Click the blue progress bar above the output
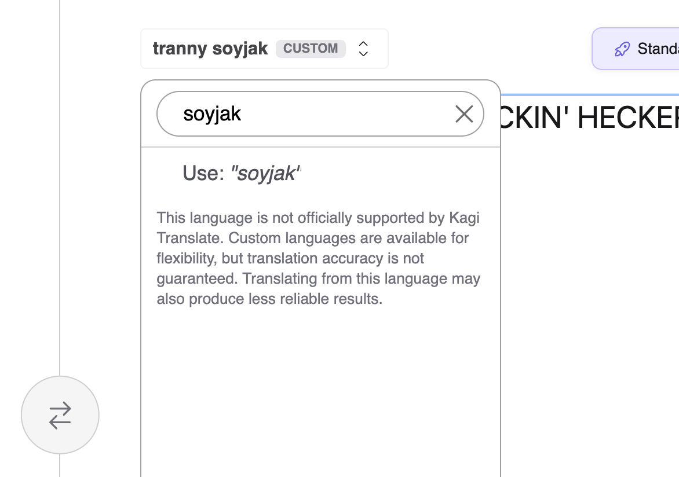The image size is (679, 477). pos(589,94)
